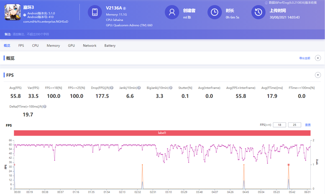Open help icon next to BigJank(/10min)
Viewport: 325px width, 194px height.
click(170, 88)
